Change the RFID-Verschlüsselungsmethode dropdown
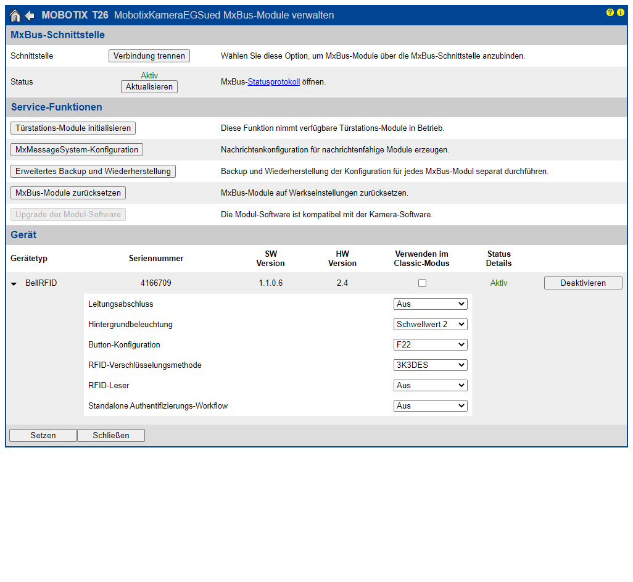Screen dimensions: 633x582 tap(430, 365)
